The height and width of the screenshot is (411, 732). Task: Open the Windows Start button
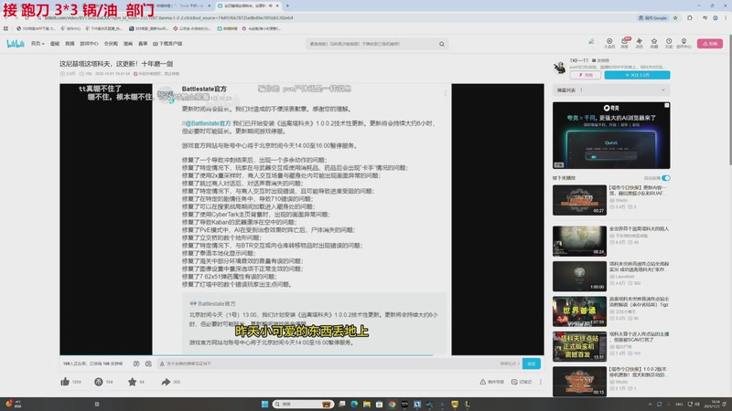pos(264,404)
